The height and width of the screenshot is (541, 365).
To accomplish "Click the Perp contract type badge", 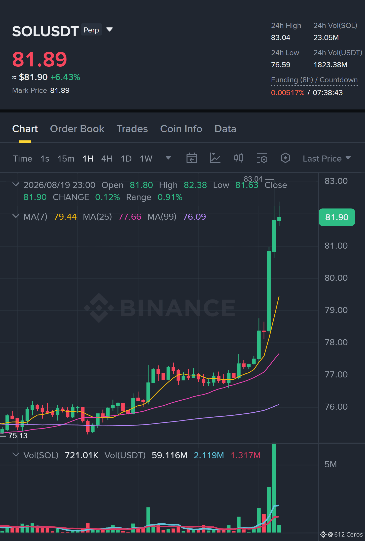I will click(x=91, y=30).
